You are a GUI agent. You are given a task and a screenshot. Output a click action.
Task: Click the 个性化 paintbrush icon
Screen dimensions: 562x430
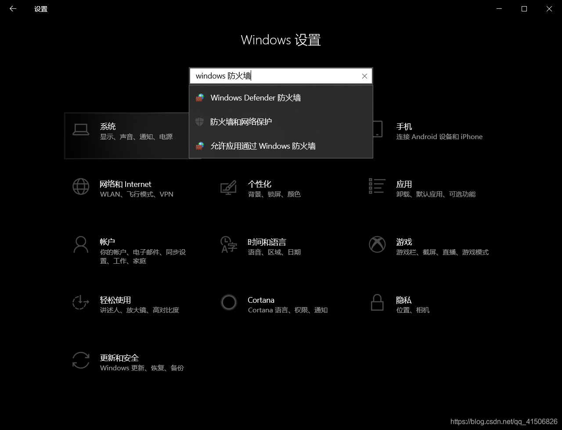coord(228,187)
